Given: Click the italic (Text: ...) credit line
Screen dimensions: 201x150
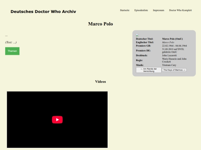Looking at the screenshot, I should click(11, 42).
